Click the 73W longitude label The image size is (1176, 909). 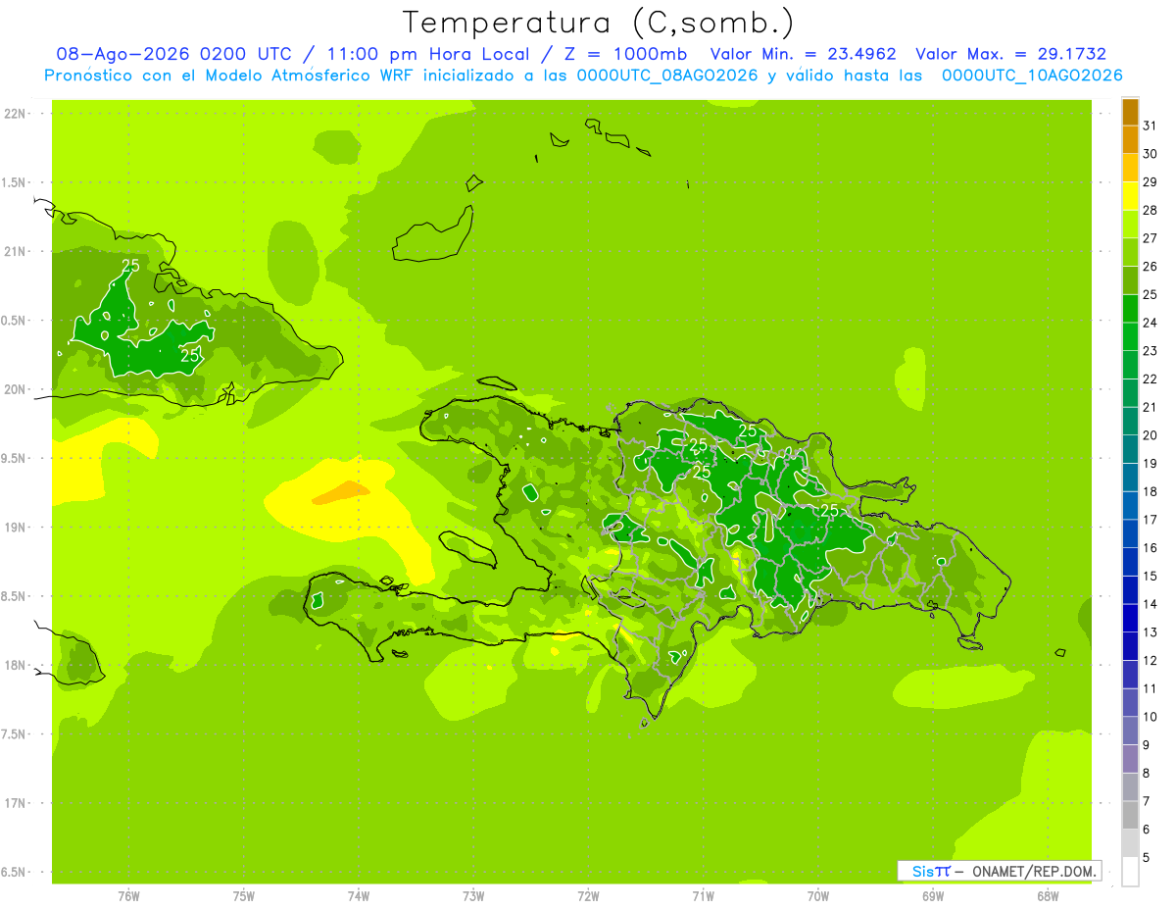click(473, 896)
